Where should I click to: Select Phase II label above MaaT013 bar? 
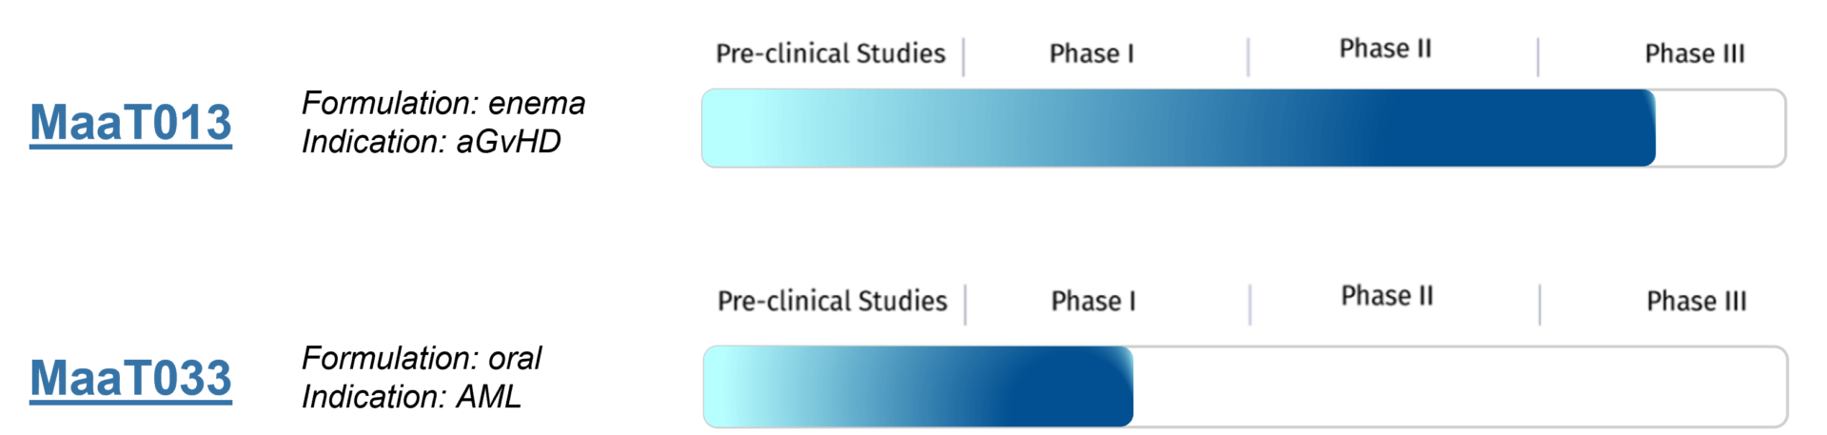point(1385,49)
